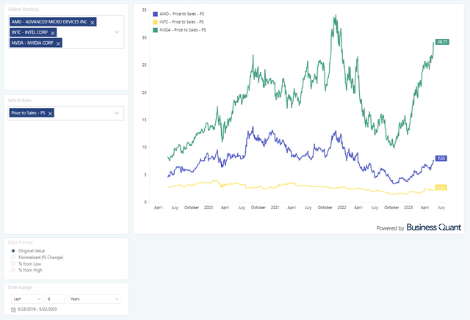Open the Business Quant logo link

coord(434,228)
